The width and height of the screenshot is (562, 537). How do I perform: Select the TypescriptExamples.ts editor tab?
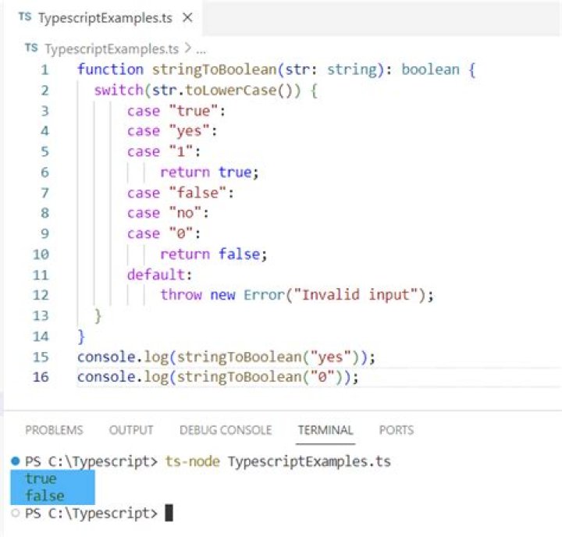(103, 18)
